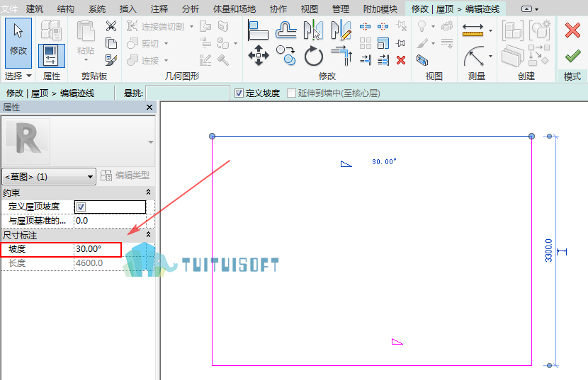588x380 pixels.
Task: Open the <草图> (1) type filter dropdown
Action: click(x=49, y=176)
